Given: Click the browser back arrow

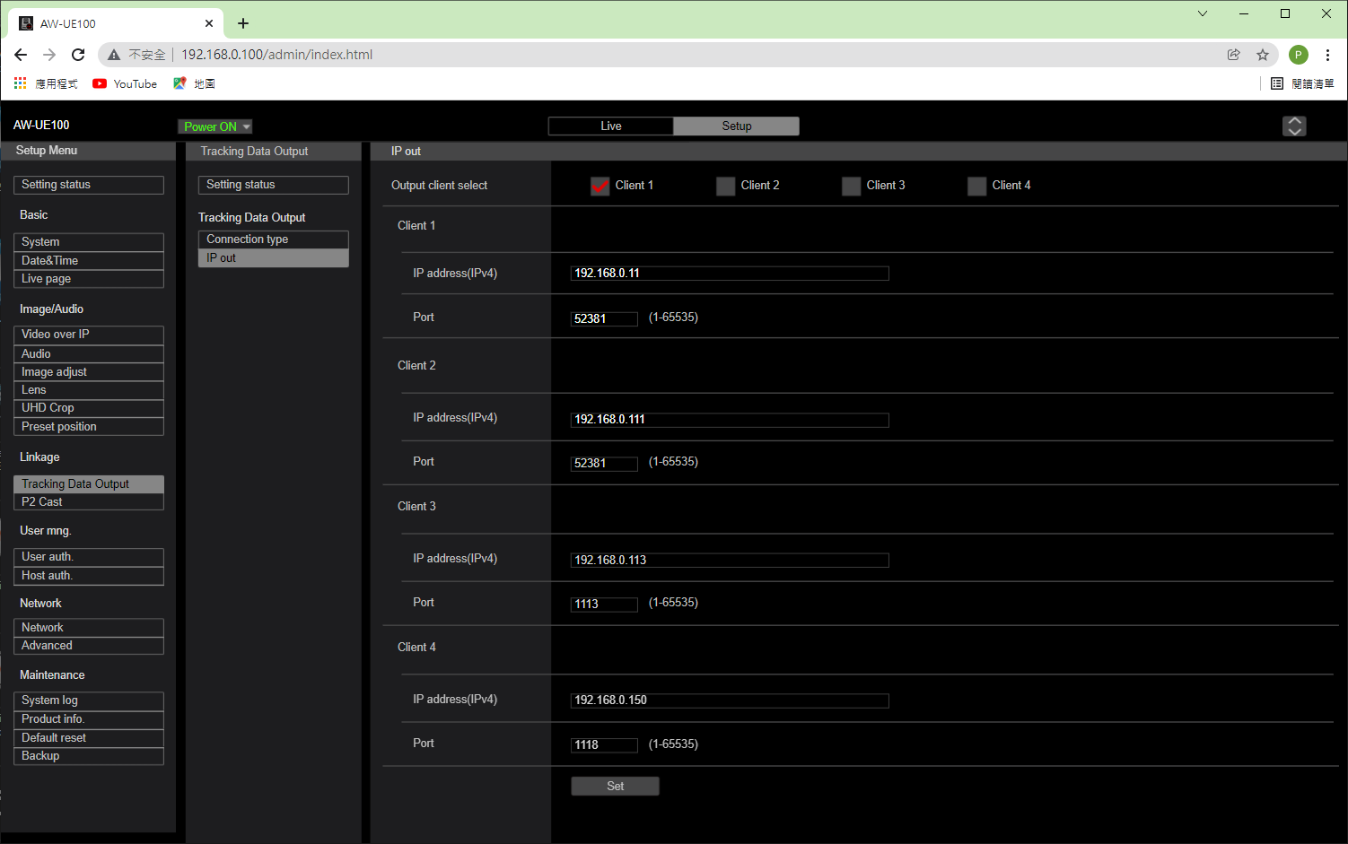Looking at the screenshot, I should click(21, 55).
